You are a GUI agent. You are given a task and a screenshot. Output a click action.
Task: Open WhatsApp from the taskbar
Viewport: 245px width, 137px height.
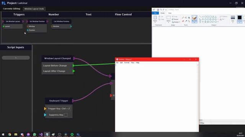pos(34,134)
